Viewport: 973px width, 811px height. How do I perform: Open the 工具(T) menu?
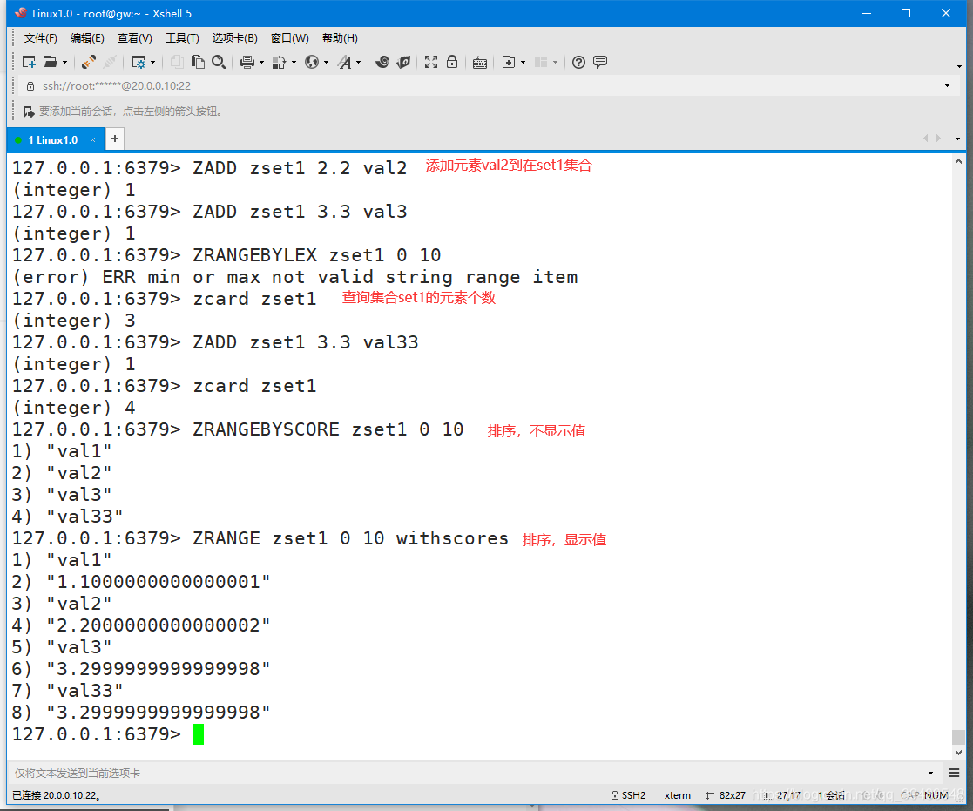(182, 38)
